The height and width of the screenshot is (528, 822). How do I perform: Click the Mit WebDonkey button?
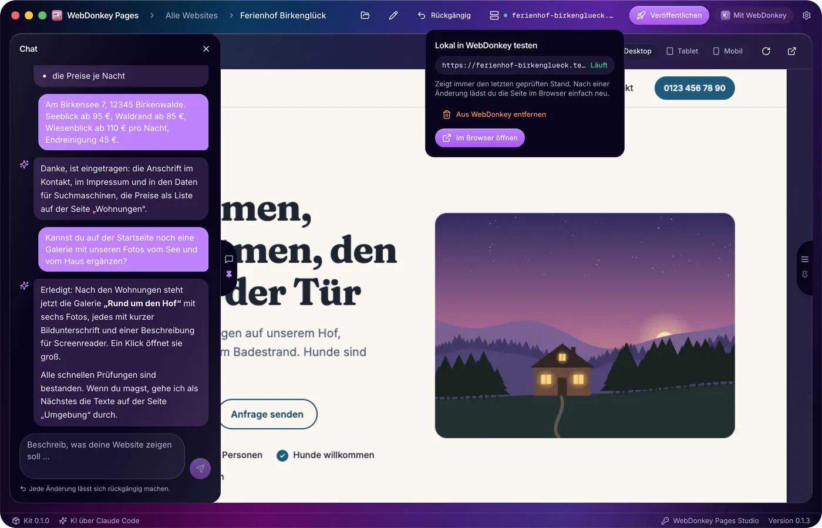(x=754, y=15)
